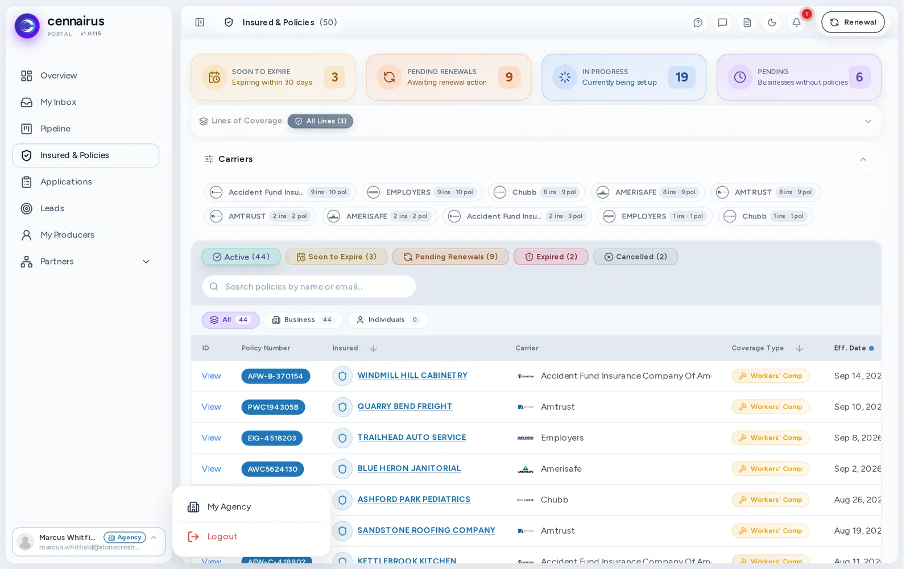Screen dimensions: 910x569
Task: Click View for policy PWC1943058
Action: 211,407
